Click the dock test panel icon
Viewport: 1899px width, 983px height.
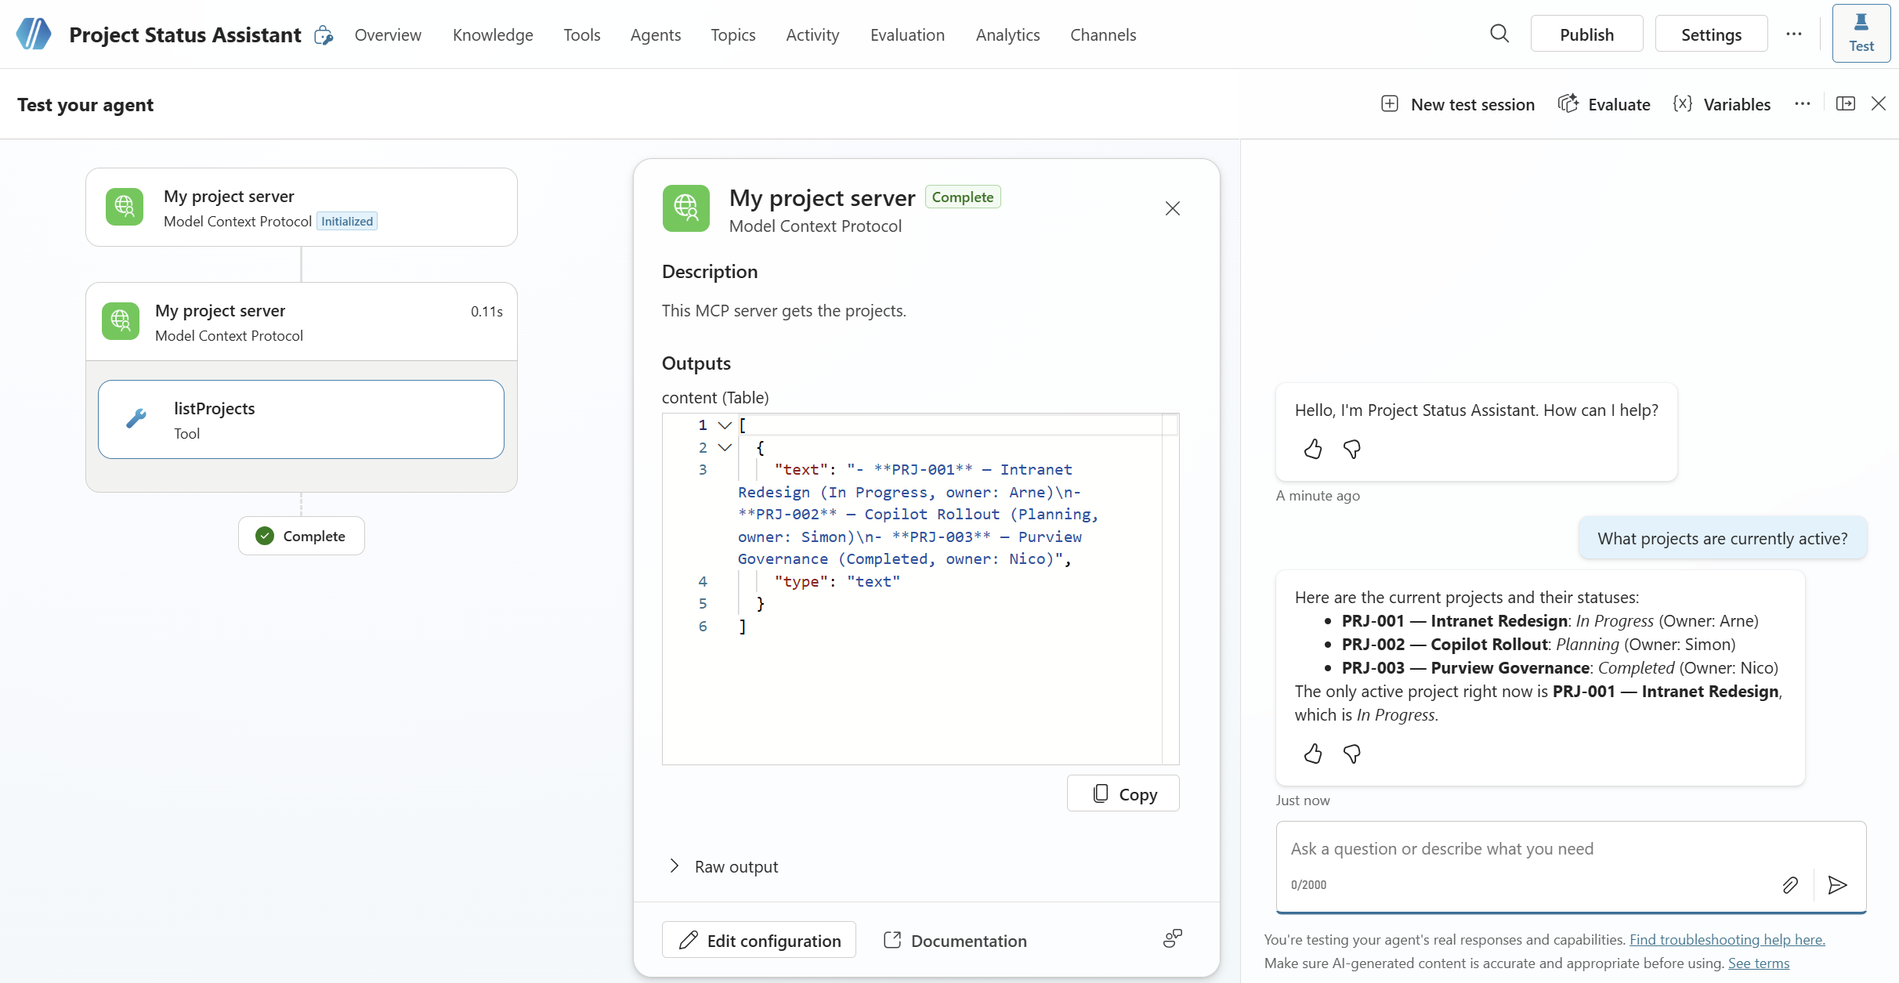tap(1845, 103)
